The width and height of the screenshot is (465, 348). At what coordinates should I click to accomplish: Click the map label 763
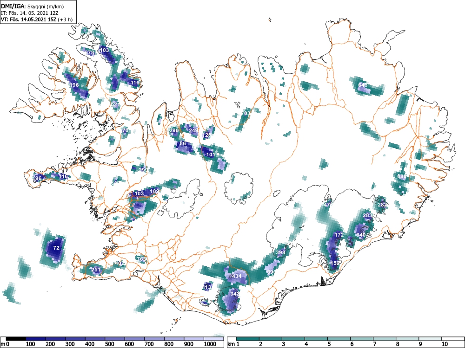click(x=142, y=259)
